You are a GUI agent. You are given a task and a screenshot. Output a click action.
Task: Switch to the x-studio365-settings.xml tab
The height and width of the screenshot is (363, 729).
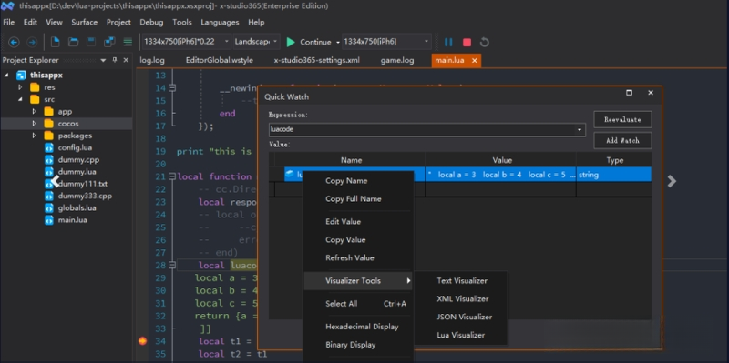[316, 60]
